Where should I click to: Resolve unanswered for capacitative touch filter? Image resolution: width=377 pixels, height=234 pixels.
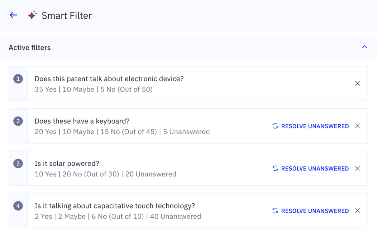(x=315, y=211)
